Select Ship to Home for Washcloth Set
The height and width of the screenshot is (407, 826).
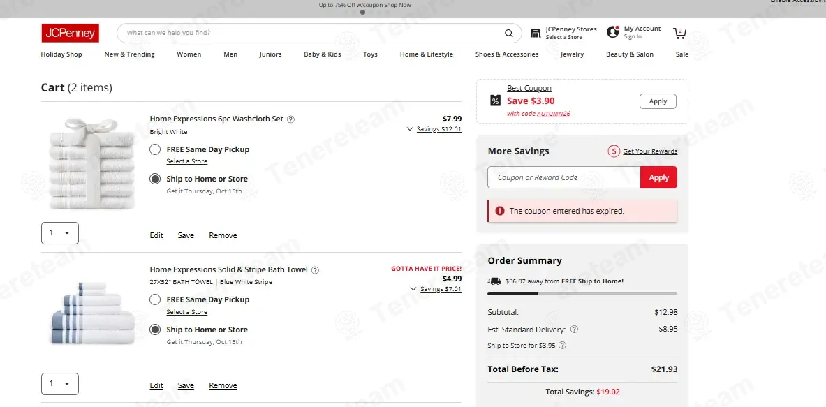point(155,179)
